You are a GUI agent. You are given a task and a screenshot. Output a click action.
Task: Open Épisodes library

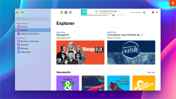33,48
